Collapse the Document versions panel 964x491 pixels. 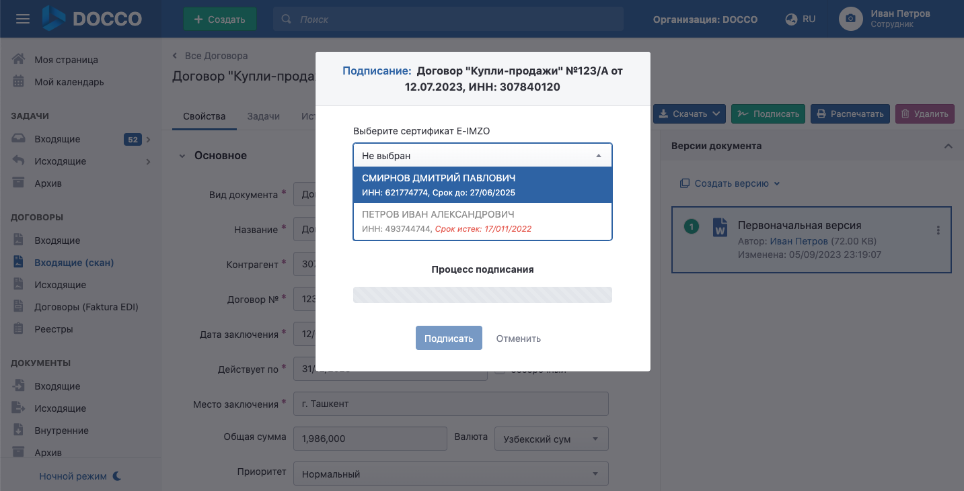tap(949, 146)
